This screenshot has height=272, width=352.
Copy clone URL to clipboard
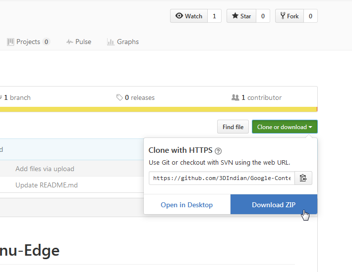tap(303, 178)
